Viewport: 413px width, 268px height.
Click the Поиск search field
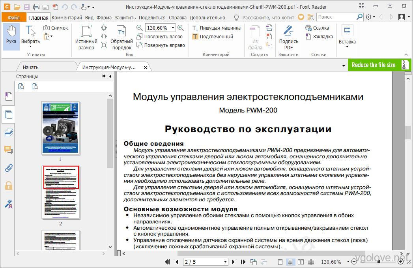pyautogui.click(x=336, y=17)
